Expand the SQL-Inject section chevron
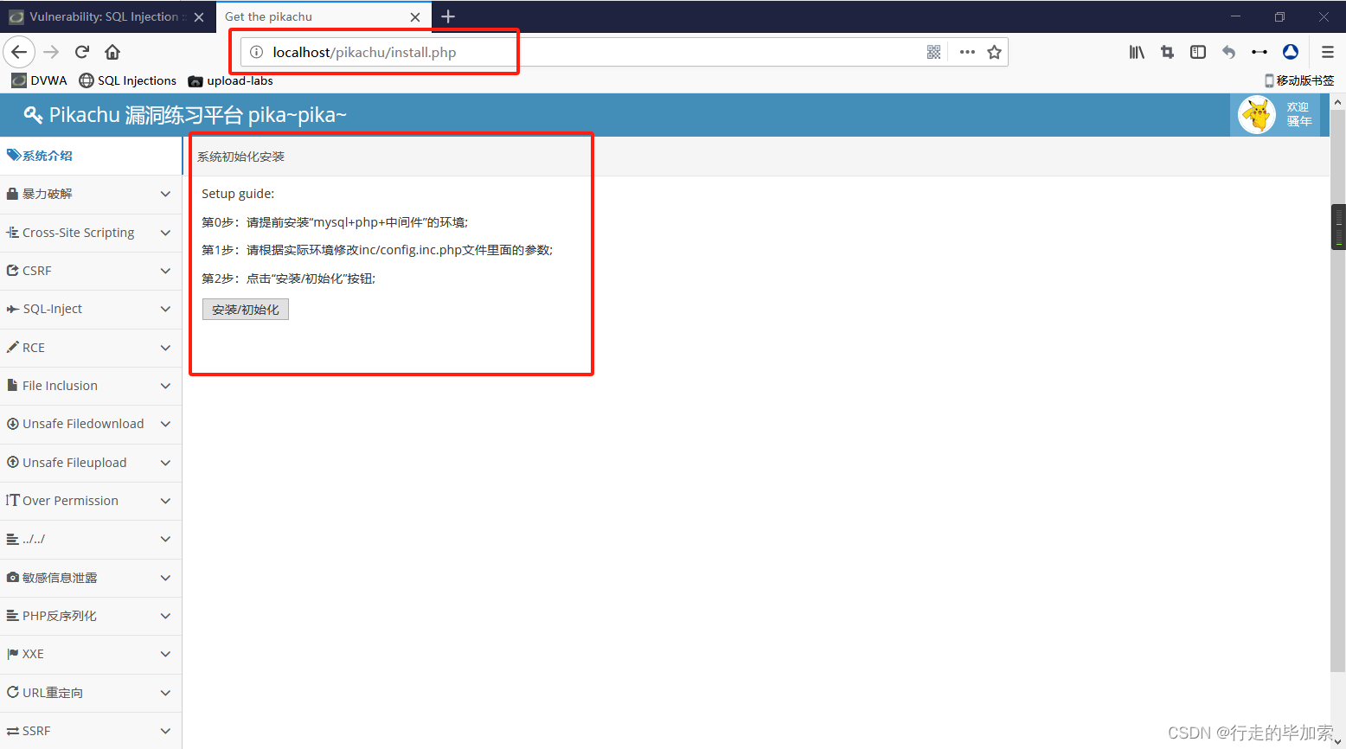Viewport: 1346px width, 749px height. tap(165, 309)
